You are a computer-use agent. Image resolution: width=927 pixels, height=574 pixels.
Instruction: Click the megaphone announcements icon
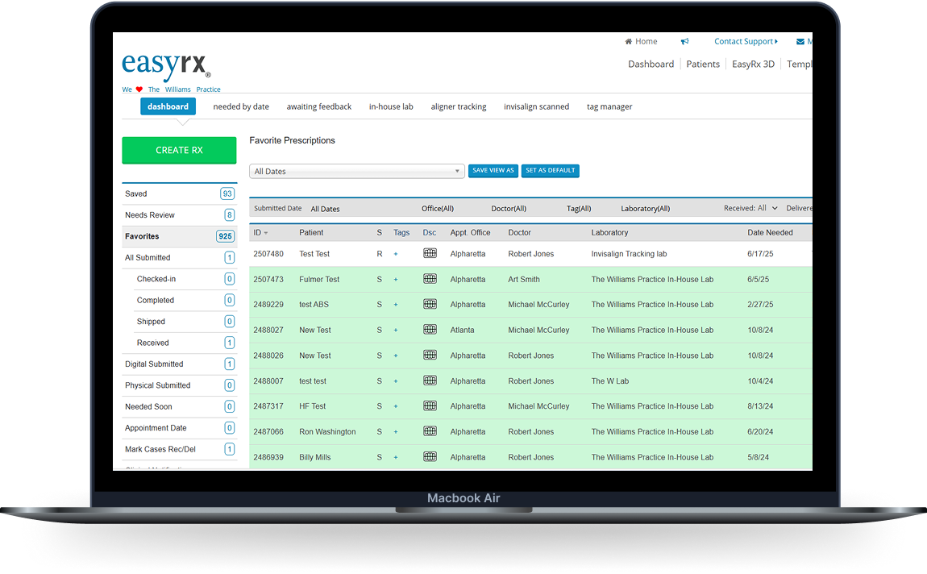(684, 41)
